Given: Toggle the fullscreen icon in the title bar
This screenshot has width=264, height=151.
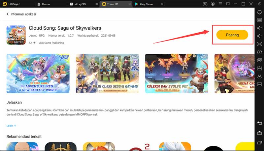Looking at the screenshot, I should click(x=228, y=4).
